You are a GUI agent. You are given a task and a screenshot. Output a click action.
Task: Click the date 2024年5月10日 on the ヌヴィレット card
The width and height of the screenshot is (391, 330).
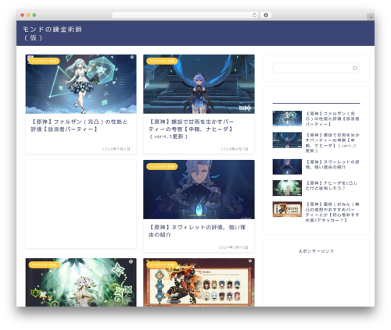coord(233,247)
